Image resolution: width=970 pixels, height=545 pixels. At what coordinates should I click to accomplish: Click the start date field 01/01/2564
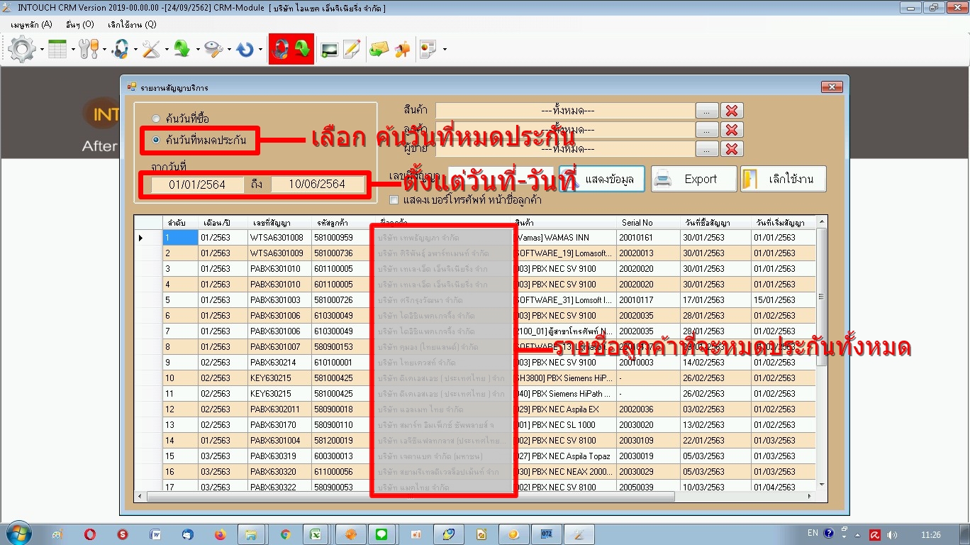tap(197, 185)
